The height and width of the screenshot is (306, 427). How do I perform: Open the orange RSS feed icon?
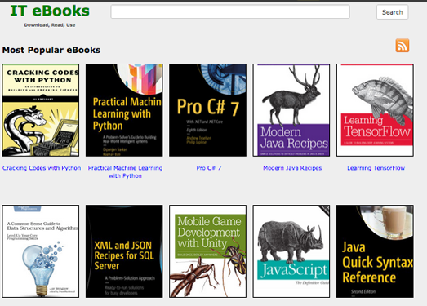[403, 45]
